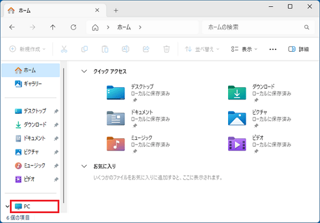Go up one folder level

coord(52,27)
